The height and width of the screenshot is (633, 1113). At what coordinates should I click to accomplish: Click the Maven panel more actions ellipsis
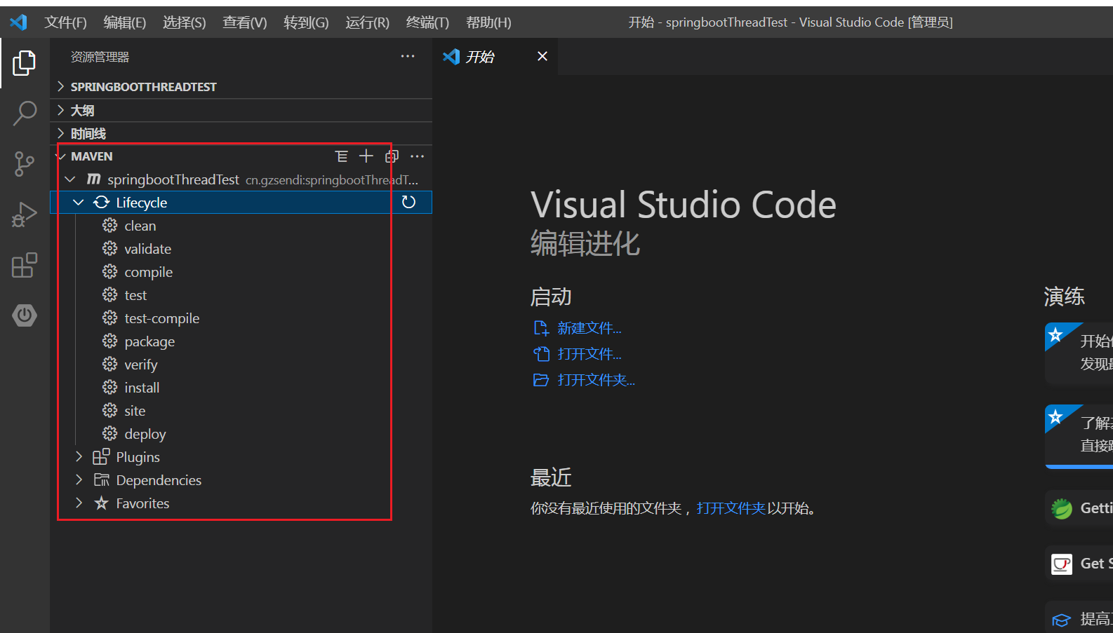click(417, 156)
